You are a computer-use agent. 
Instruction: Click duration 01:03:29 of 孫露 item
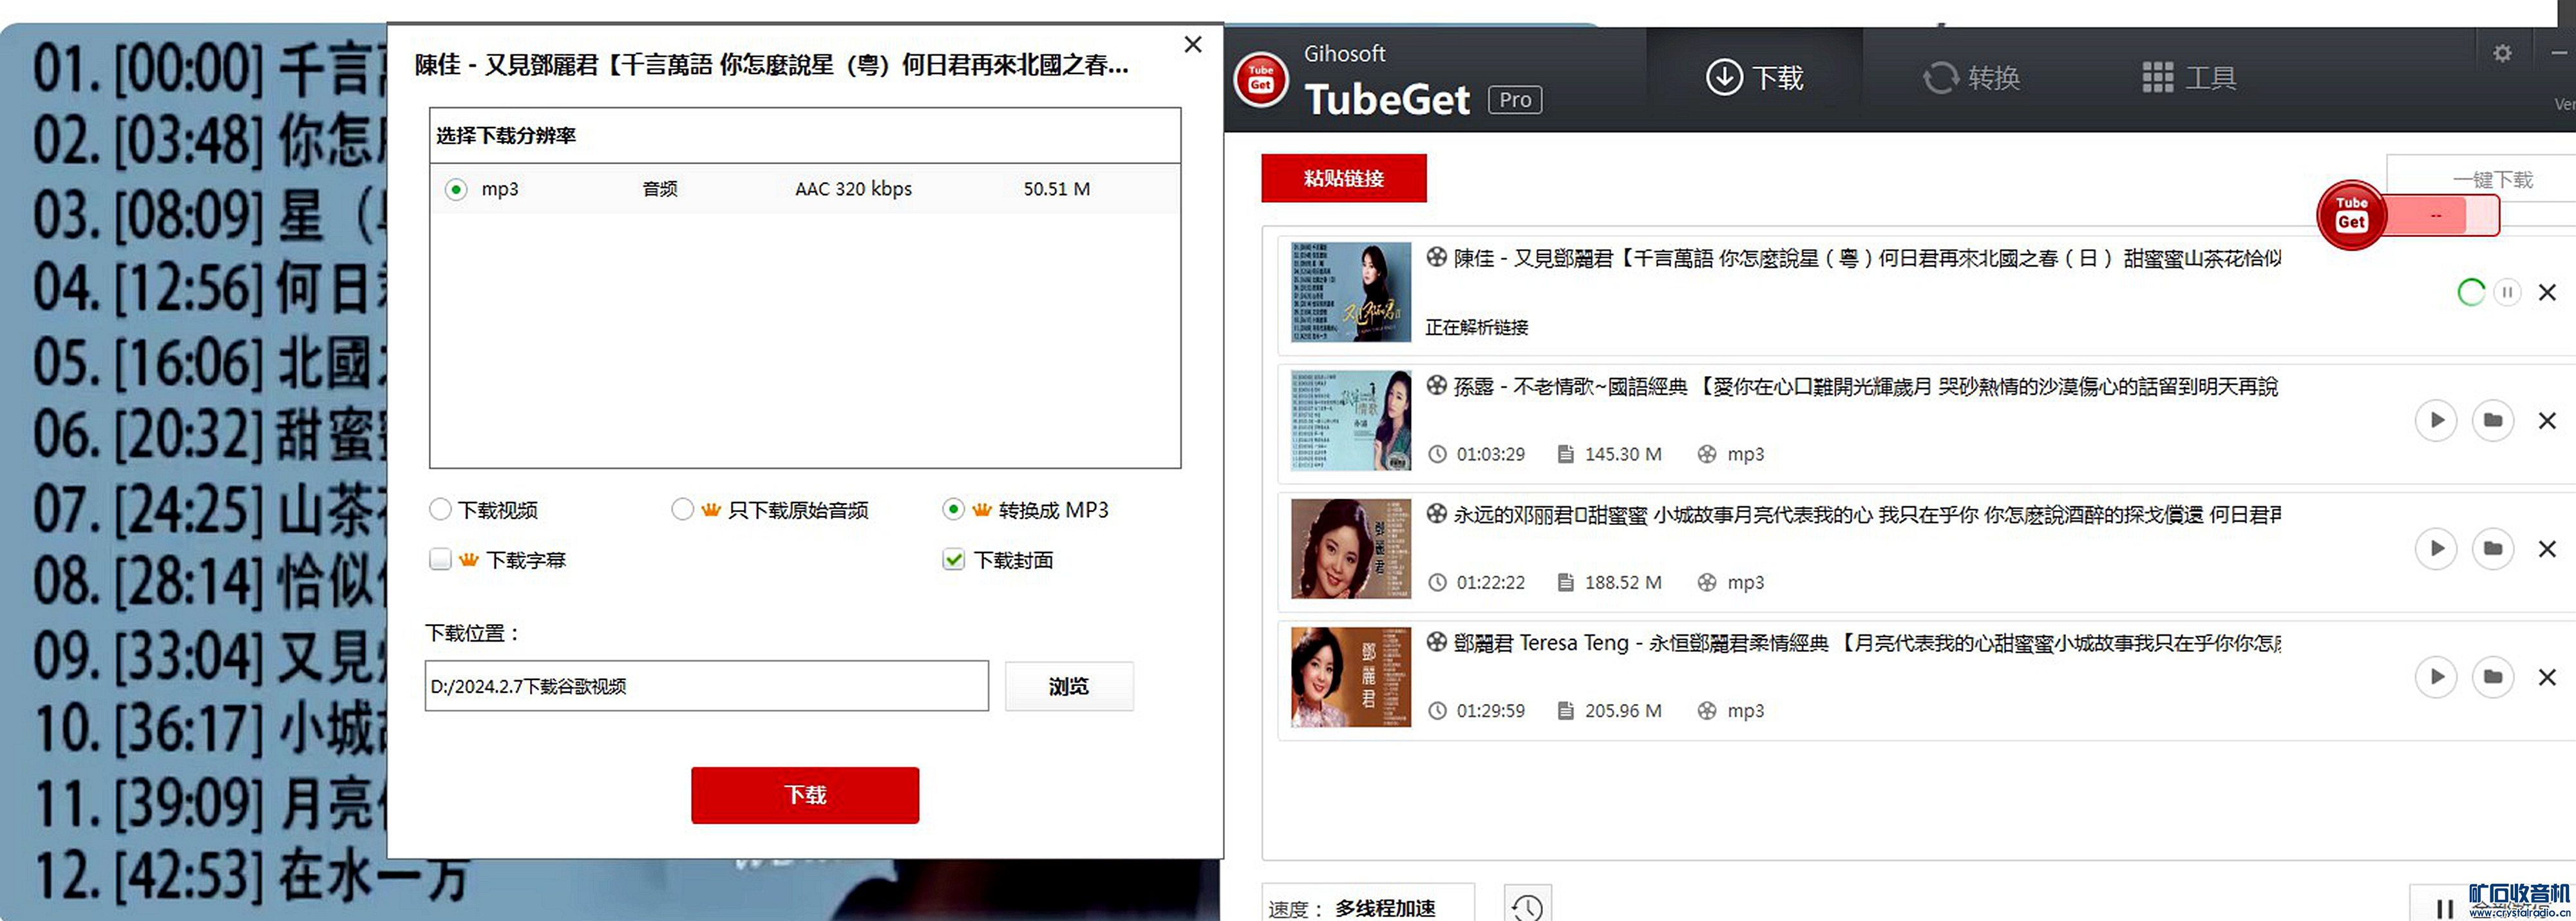tap(1490, 454)
